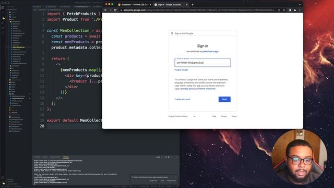Click the accounts.google.com address bar
This screenshot has width=334, height=188.
coord(198,10)
